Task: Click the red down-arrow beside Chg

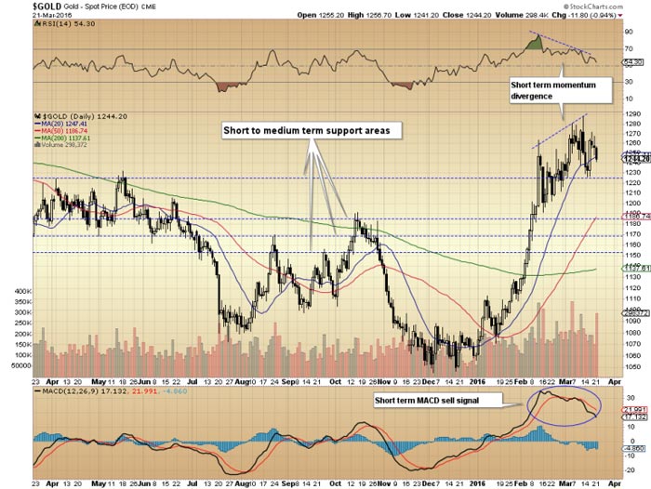Action: pyautogui.click(x=620, y=16)
